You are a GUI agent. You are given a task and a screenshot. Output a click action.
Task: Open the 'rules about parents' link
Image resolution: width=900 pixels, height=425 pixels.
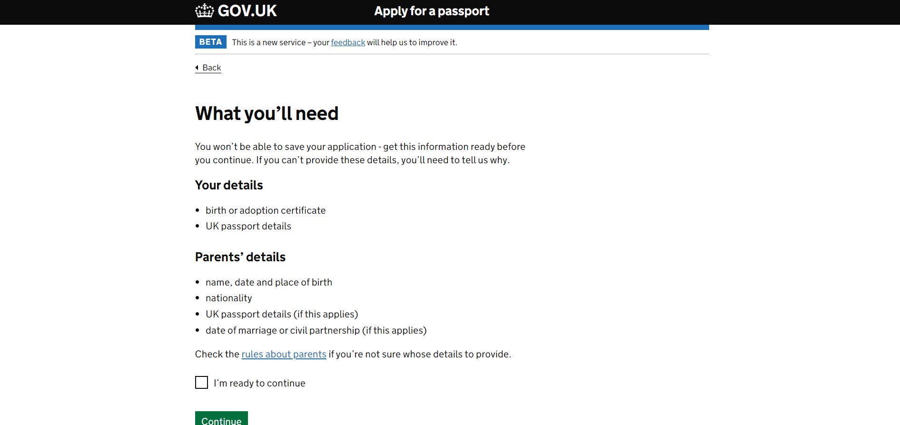click(x=284, y=354)
